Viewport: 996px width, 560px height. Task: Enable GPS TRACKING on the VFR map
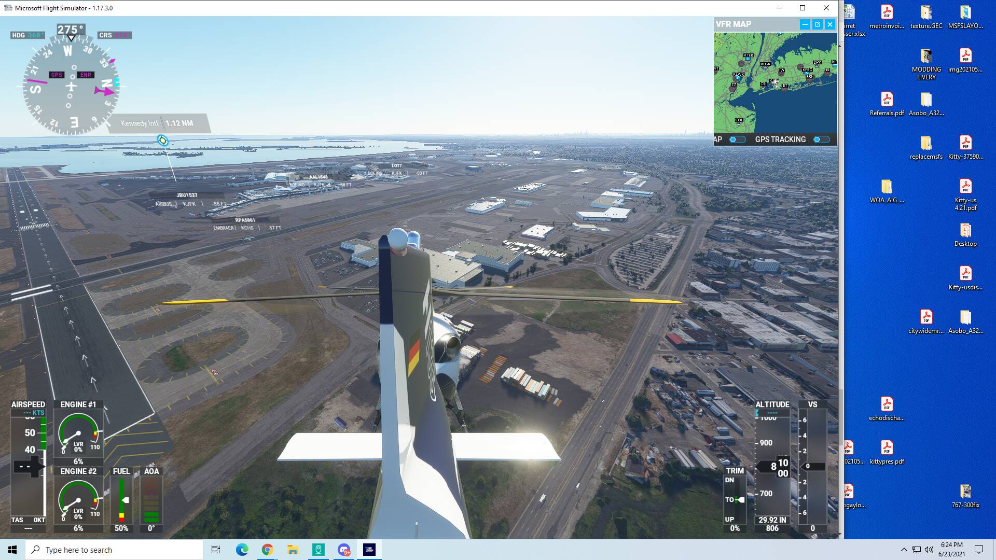(820, 139)
